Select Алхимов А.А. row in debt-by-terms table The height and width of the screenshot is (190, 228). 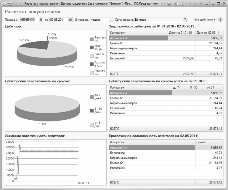[x=166, y=93]
